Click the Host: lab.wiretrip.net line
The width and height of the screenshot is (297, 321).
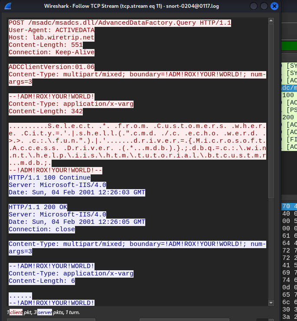pos(51,37)
